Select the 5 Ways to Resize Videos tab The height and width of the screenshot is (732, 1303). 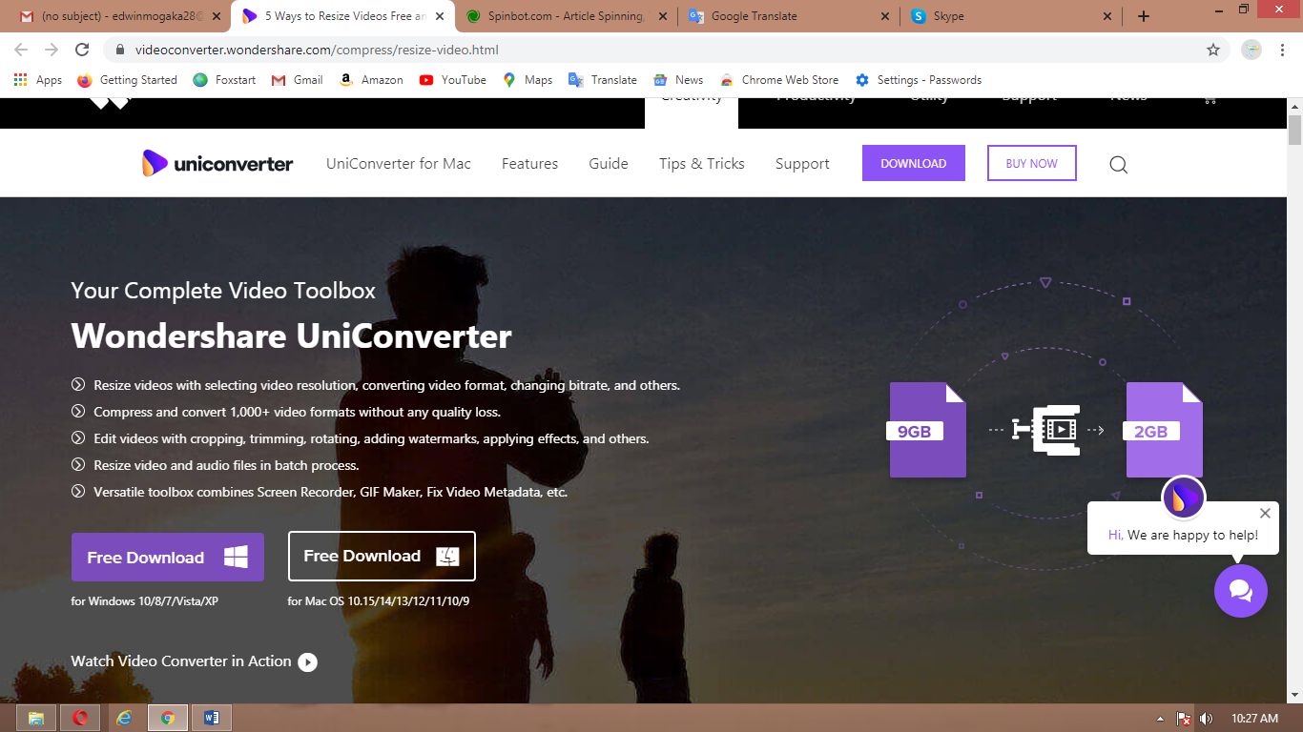343,16
